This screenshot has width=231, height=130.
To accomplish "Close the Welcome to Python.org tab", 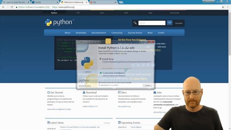I will pos(86,2).
